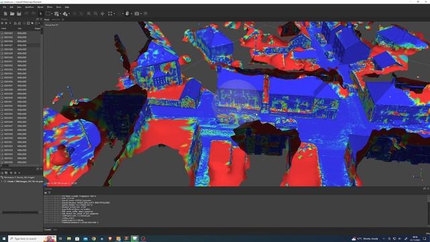Toggle show cameras icon

[137, 13]
